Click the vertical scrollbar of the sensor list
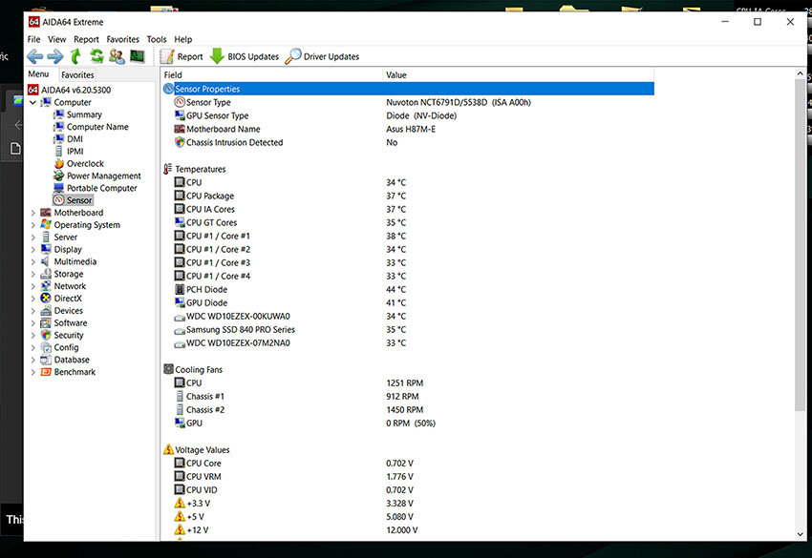812x558 pixels. 800,286
